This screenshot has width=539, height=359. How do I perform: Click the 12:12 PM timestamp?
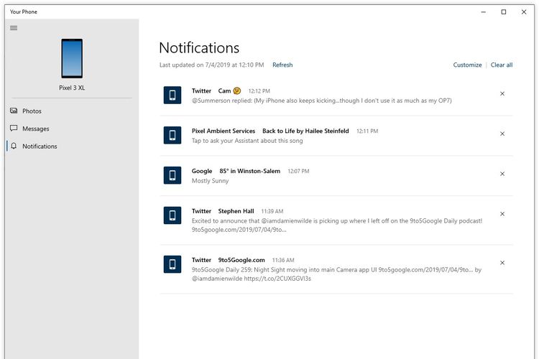coord(259,91)
